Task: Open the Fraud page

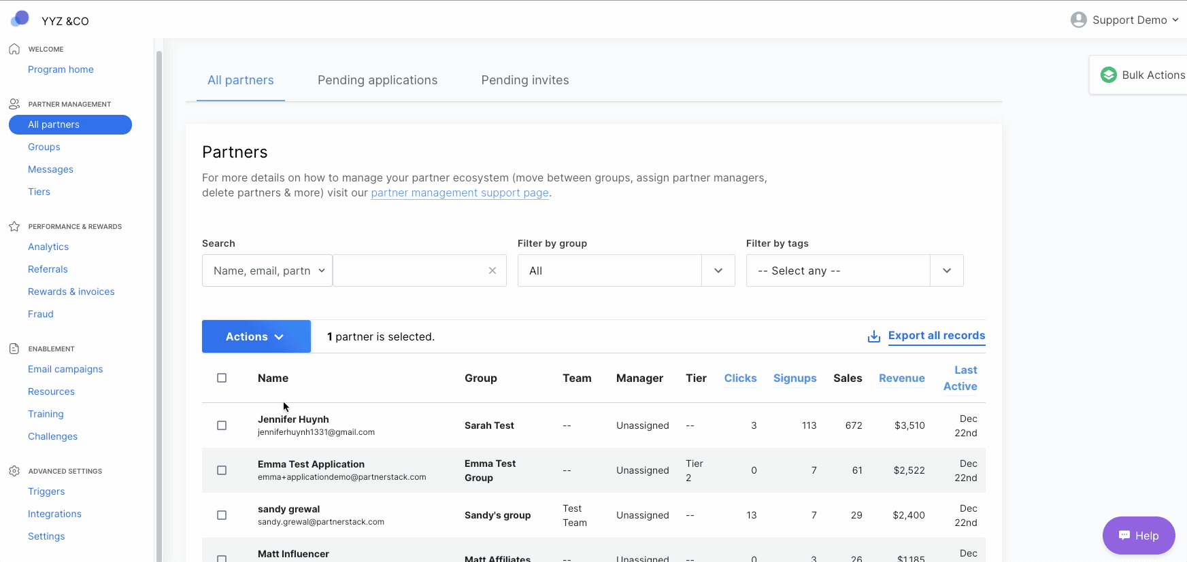Action: tap(41, 314)
